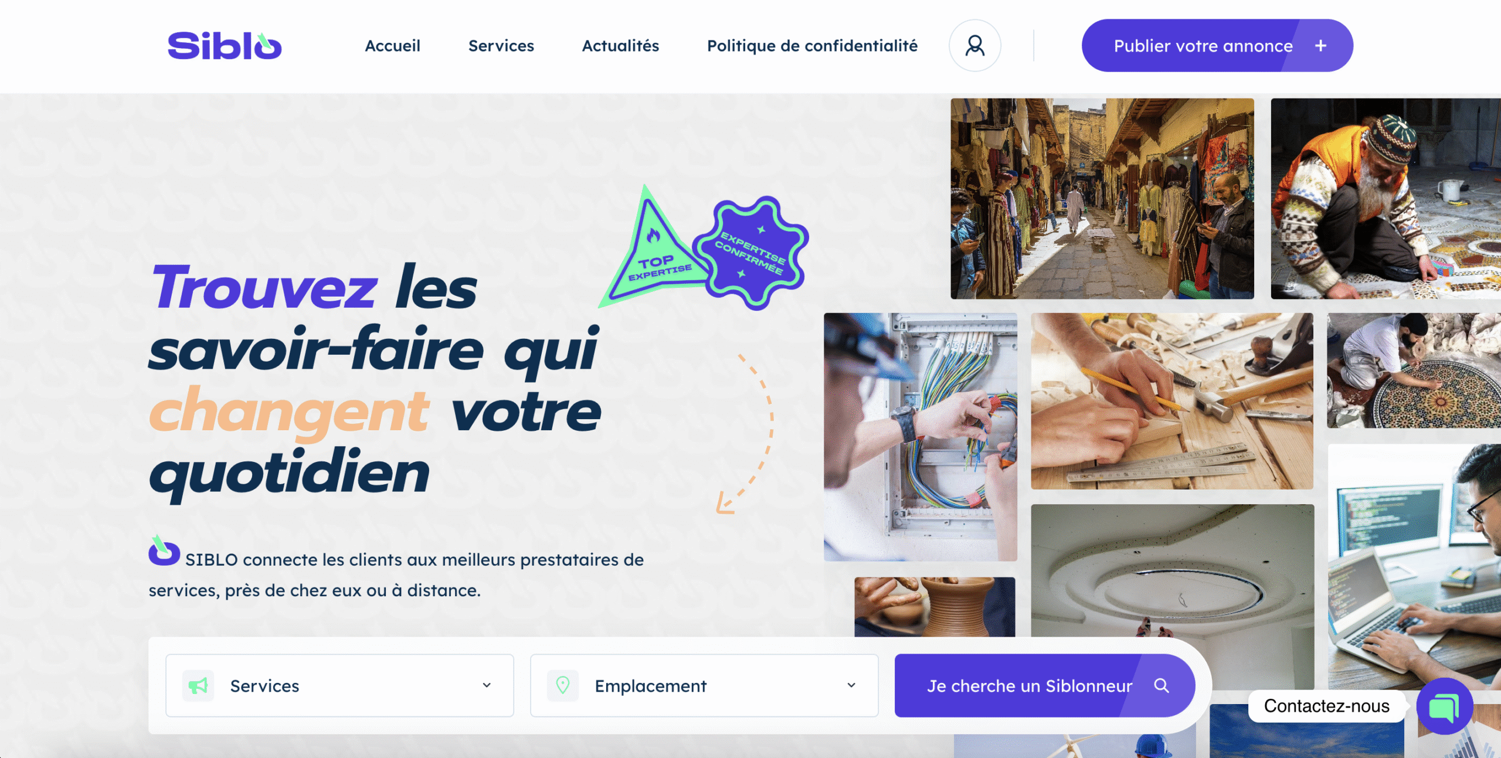Open the user account profile icon
1501x758 pixels.
pyautogui.click(x=974, y=46)
